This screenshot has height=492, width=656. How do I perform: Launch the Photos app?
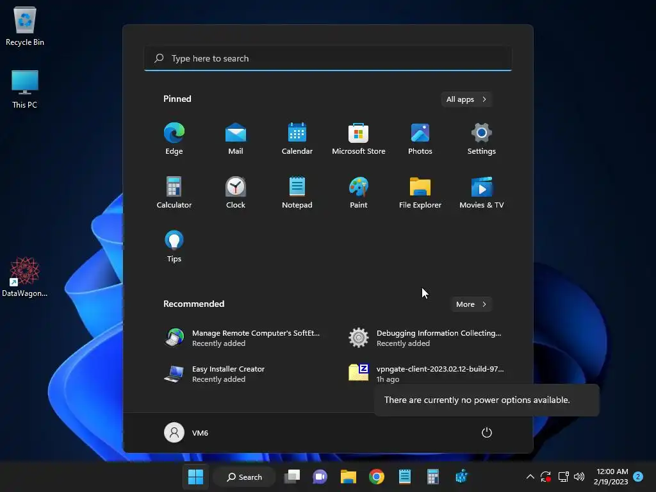(420, 139)
